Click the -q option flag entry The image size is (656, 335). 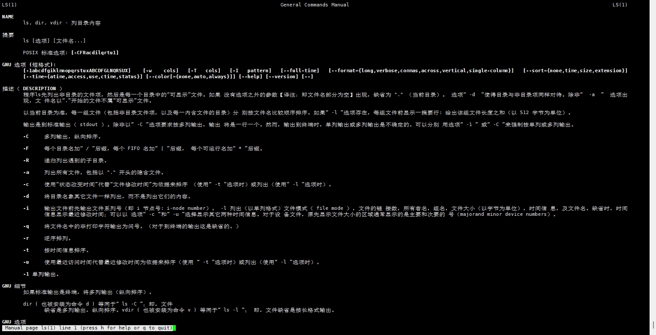click(x=26, y=226)
